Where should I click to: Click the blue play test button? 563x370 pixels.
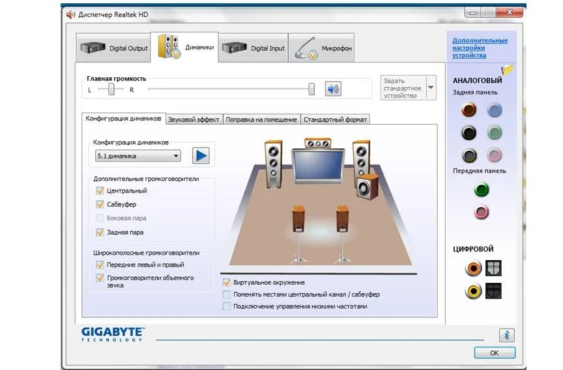point(201,156)
